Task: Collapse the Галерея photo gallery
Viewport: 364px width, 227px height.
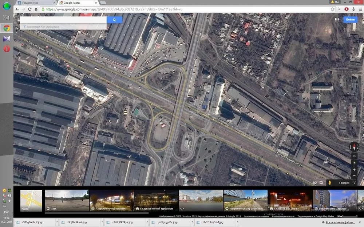Action: tap(355, 183)
